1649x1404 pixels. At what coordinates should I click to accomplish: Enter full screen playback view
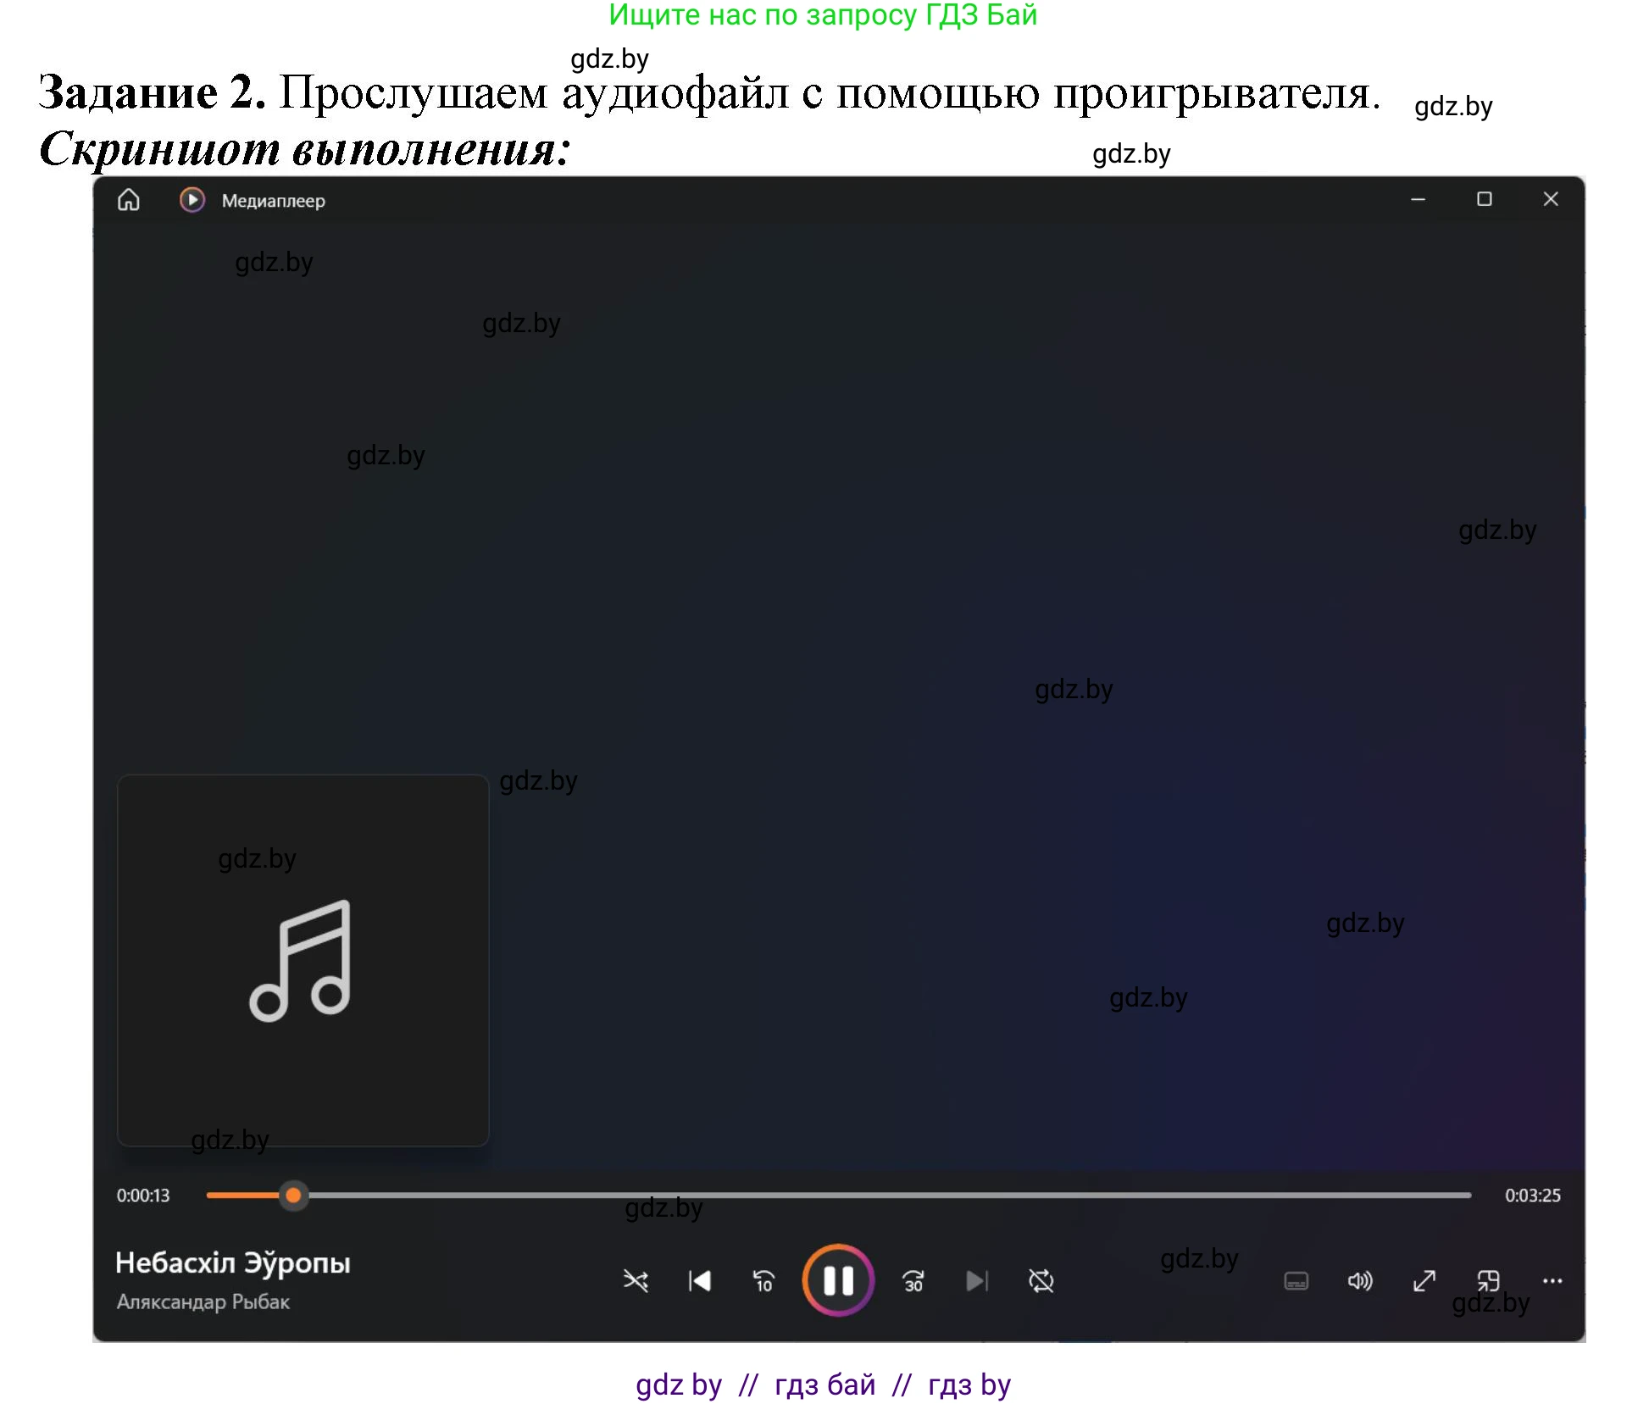[x=1423, y=1281]
